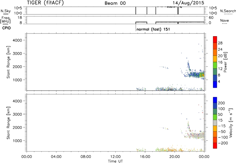Click the 'Velocity [m s-1]' colorbar label

[x=231, y=123]
